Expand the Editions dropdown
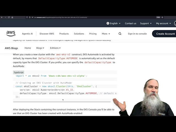Screen dimensions: 176x132 pos(55,48)
